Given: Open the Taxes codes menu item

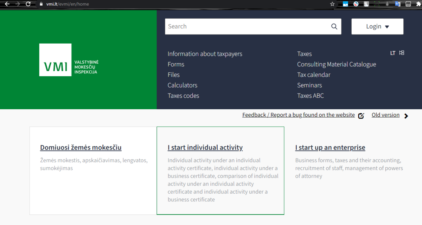Looking at the screenshot, I should pyautogui.click(x=183, y=96).
